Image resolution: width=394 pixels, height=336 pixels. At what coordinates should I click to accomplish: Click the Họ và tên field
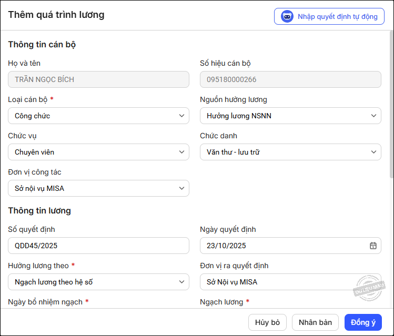pos(98,79)
